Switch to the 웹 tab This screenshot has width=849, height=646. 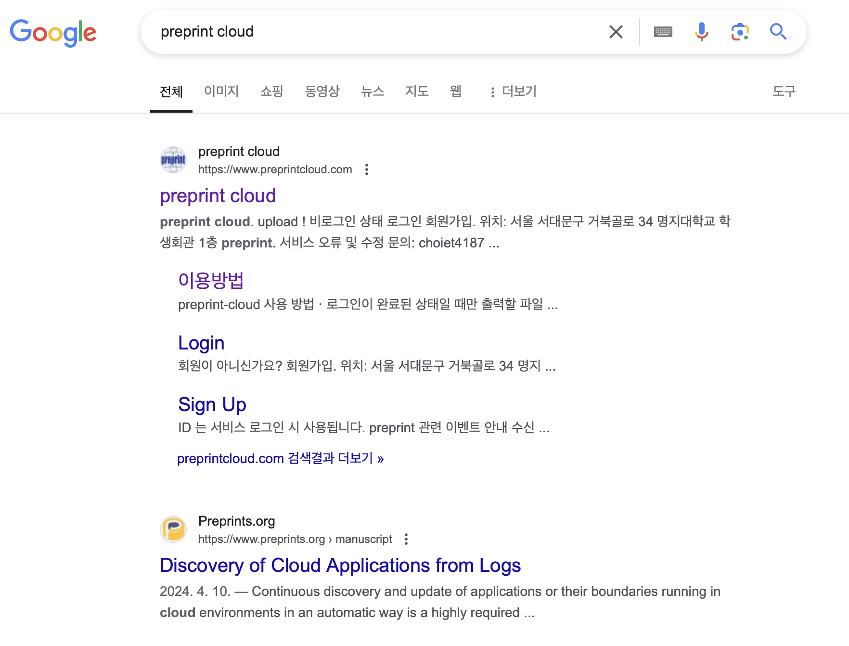456,91
